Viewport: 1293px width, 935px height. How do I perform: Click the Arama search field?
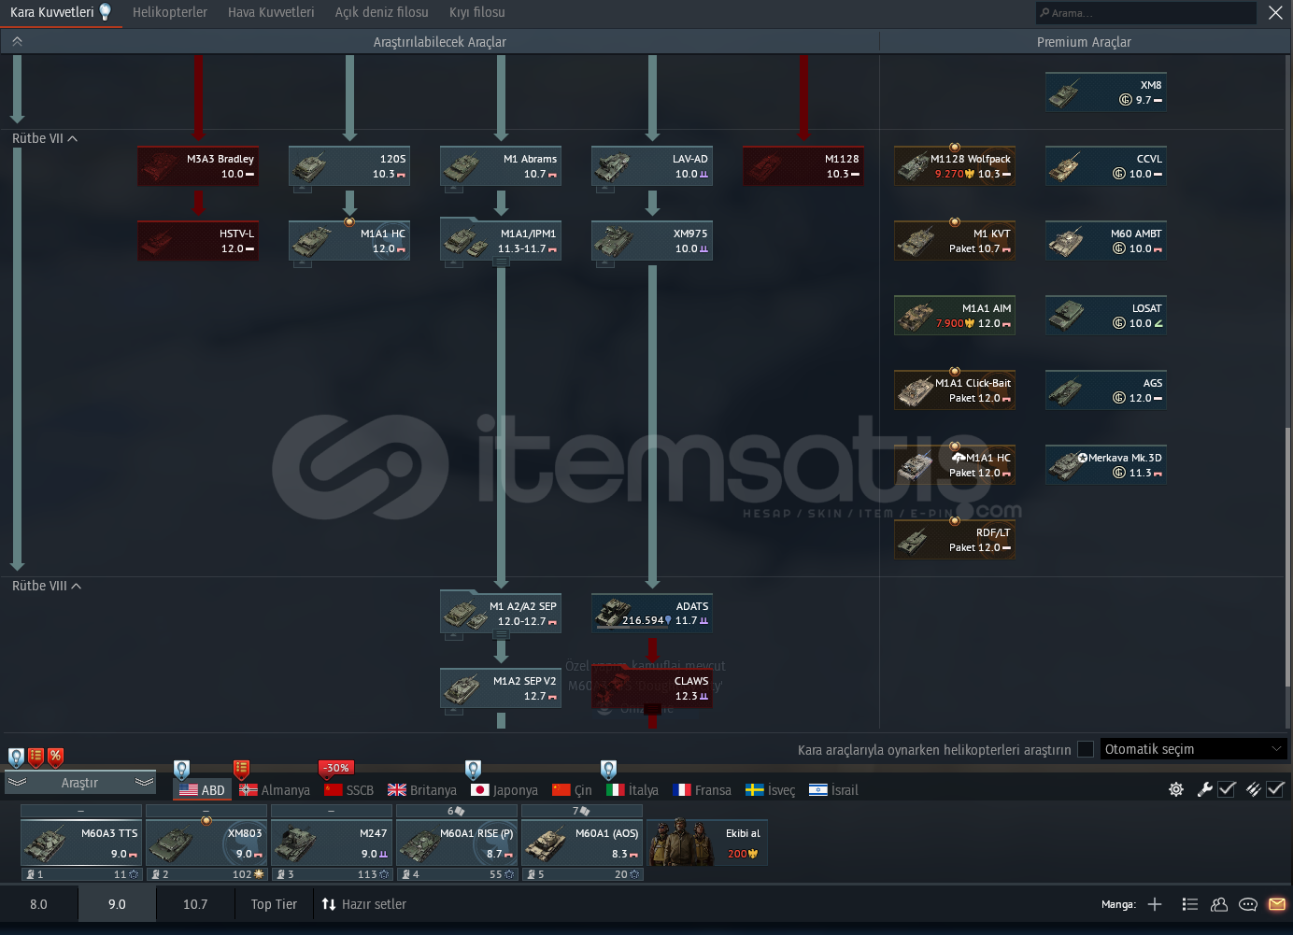click(1149, 13)
